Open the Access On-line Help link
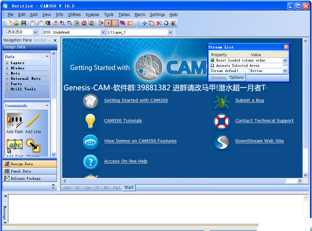312x231 pixels. pyautogui.click(x=126, y=161)
